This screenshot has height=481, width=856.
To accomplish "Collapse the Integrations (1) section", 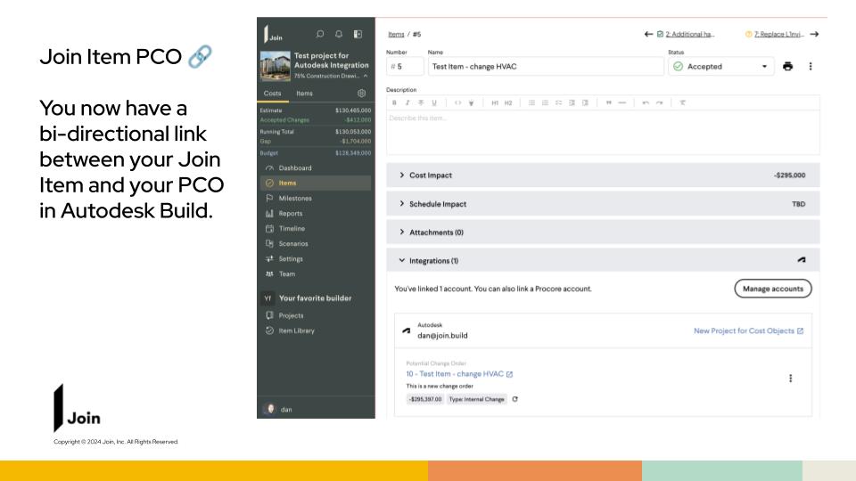I will 603,261.
